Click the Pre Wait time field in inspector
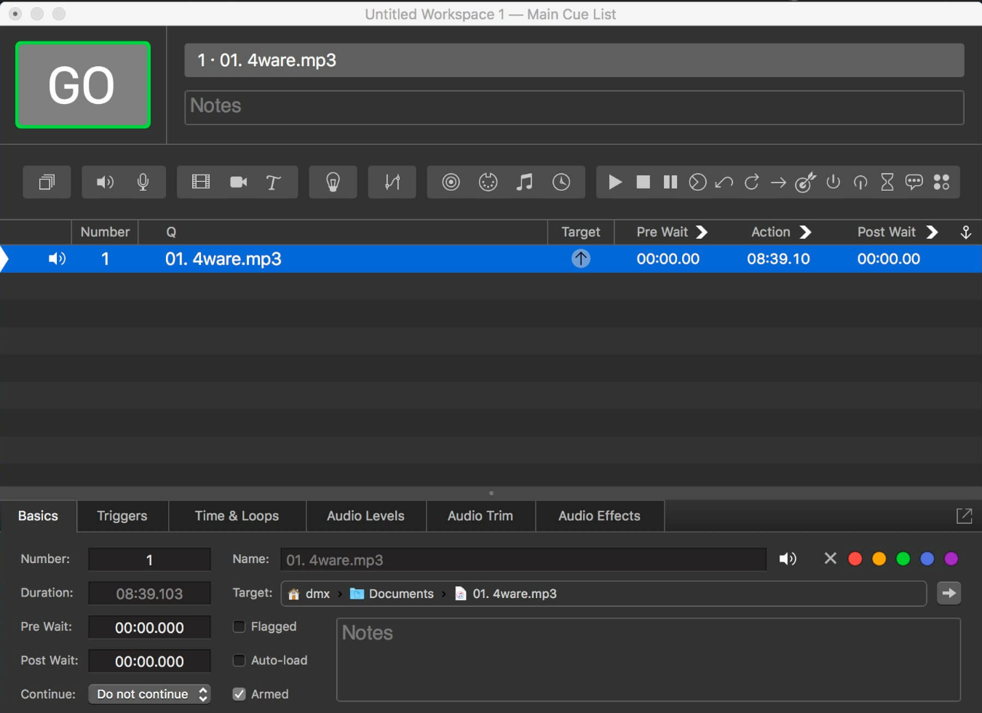The image size is (982, 713). [x=149, y=627]
